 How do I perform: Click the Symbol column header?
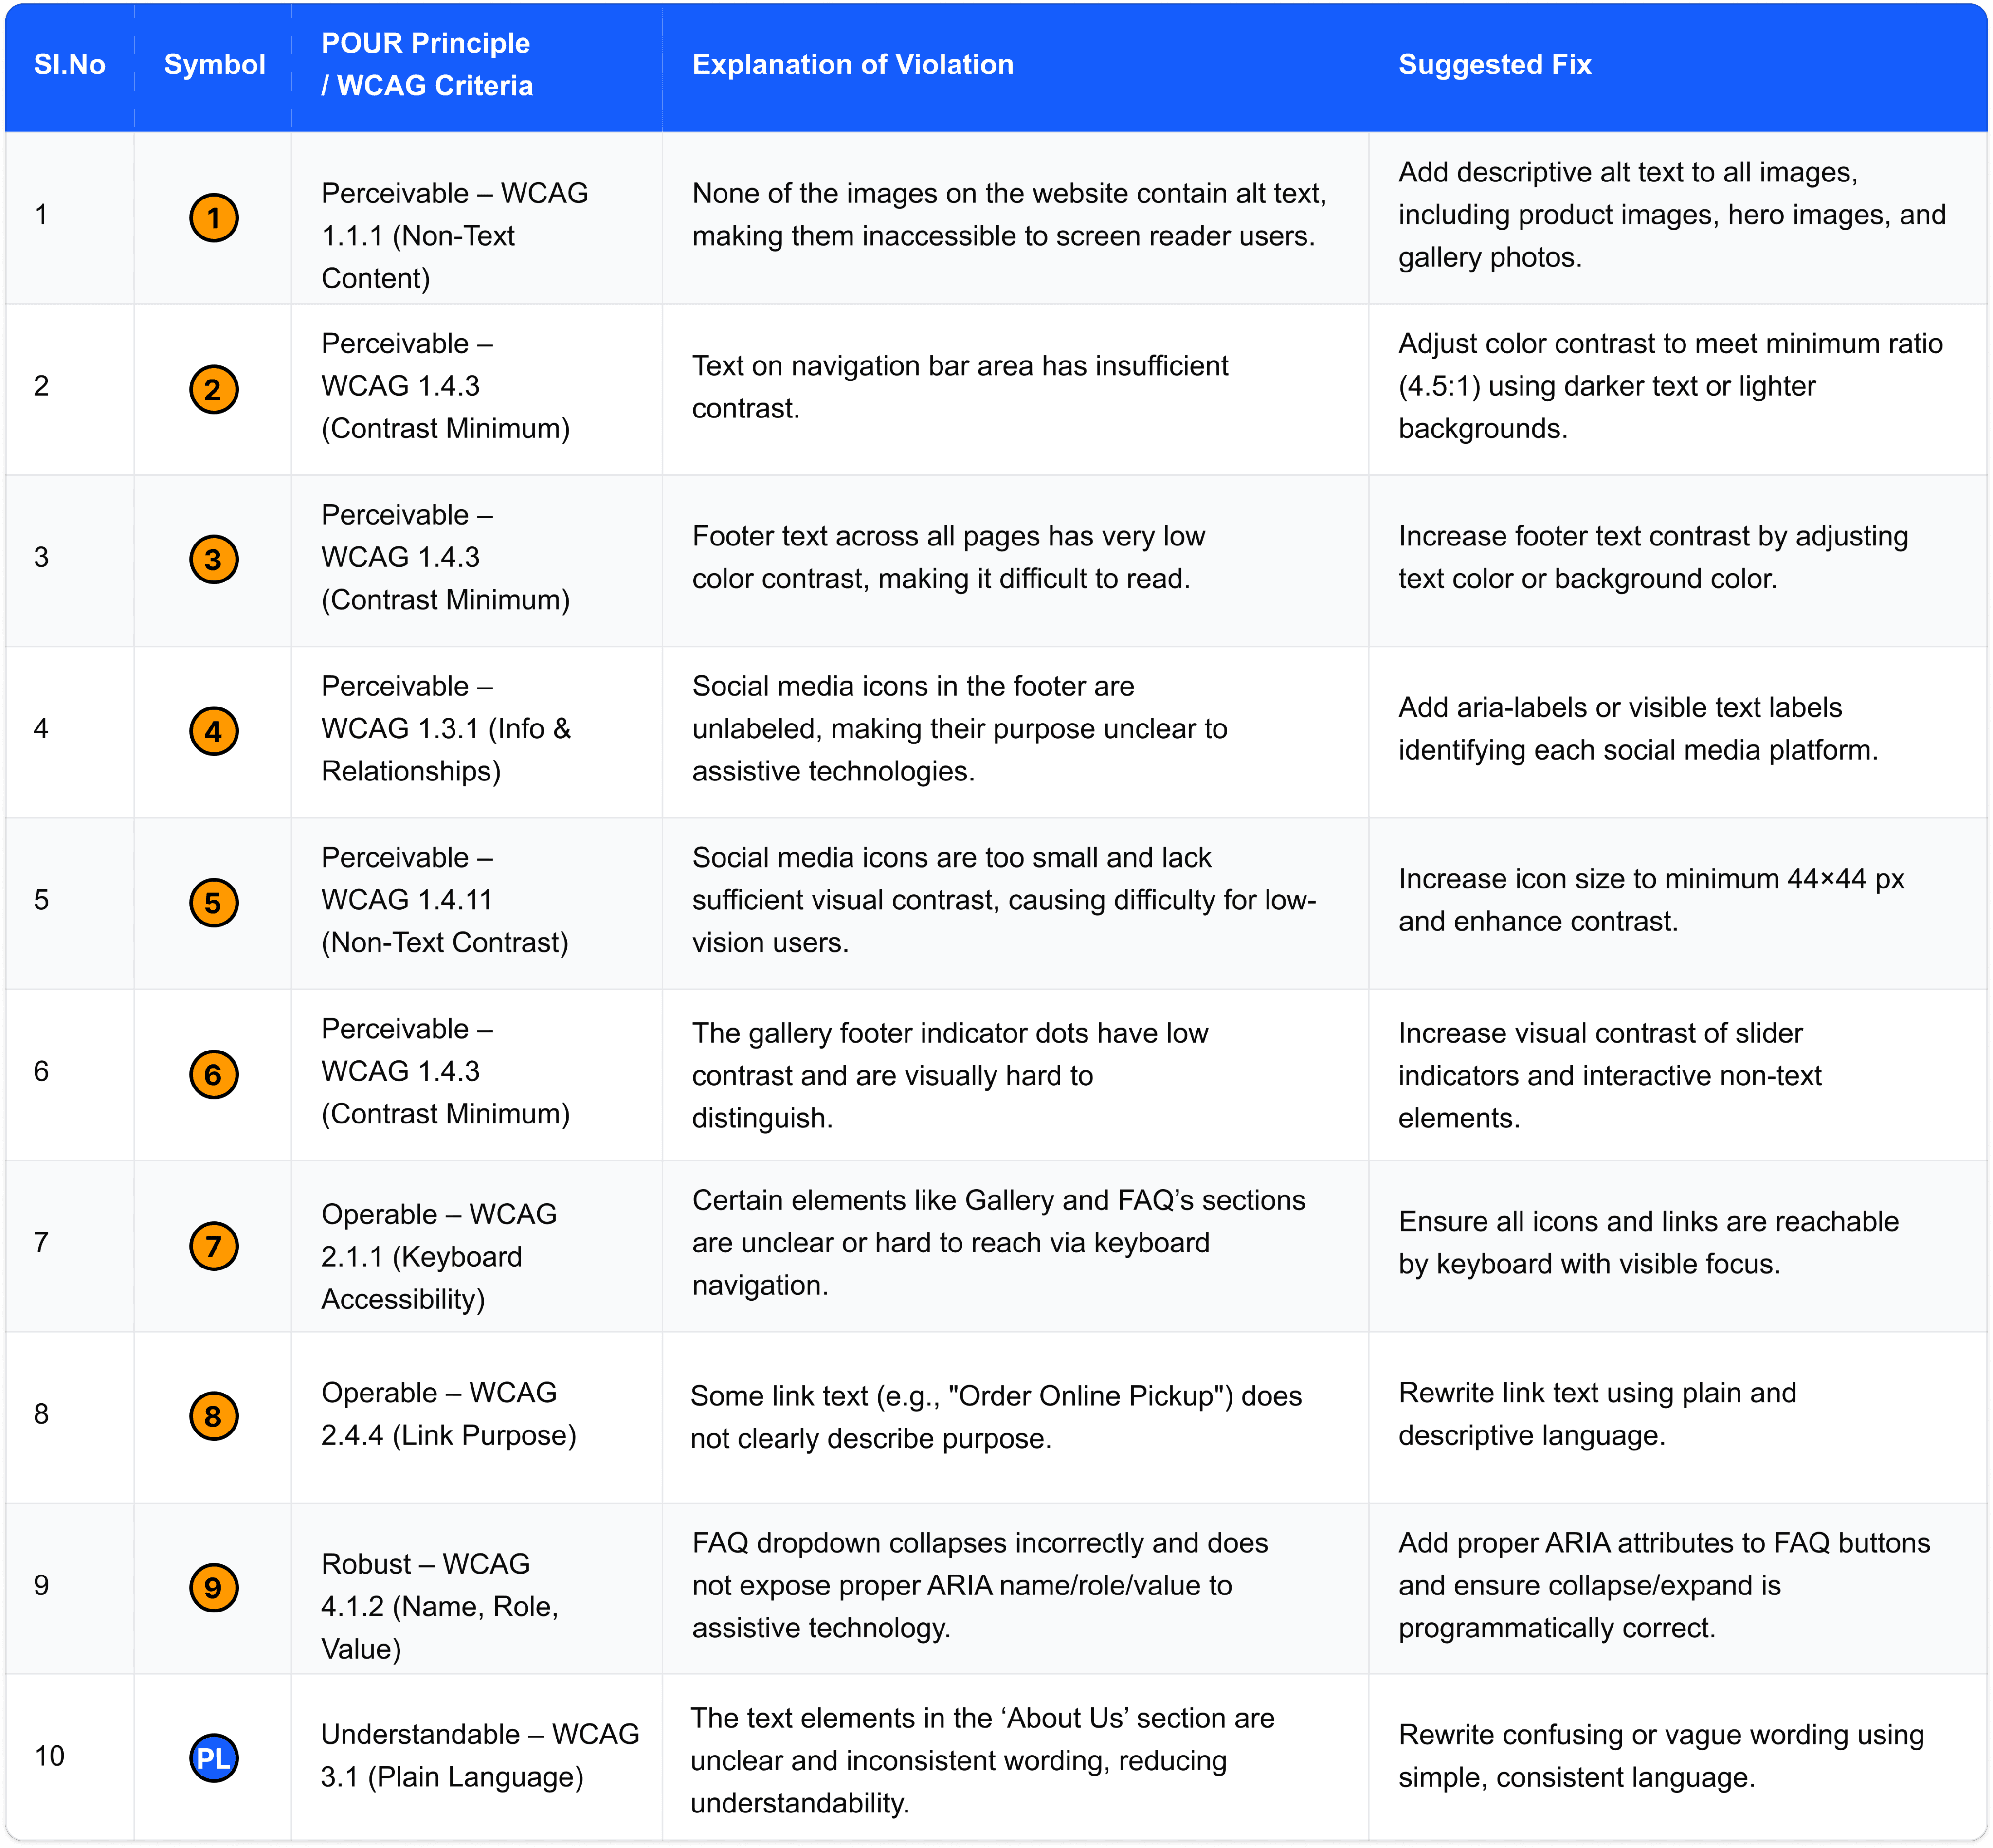214,65
